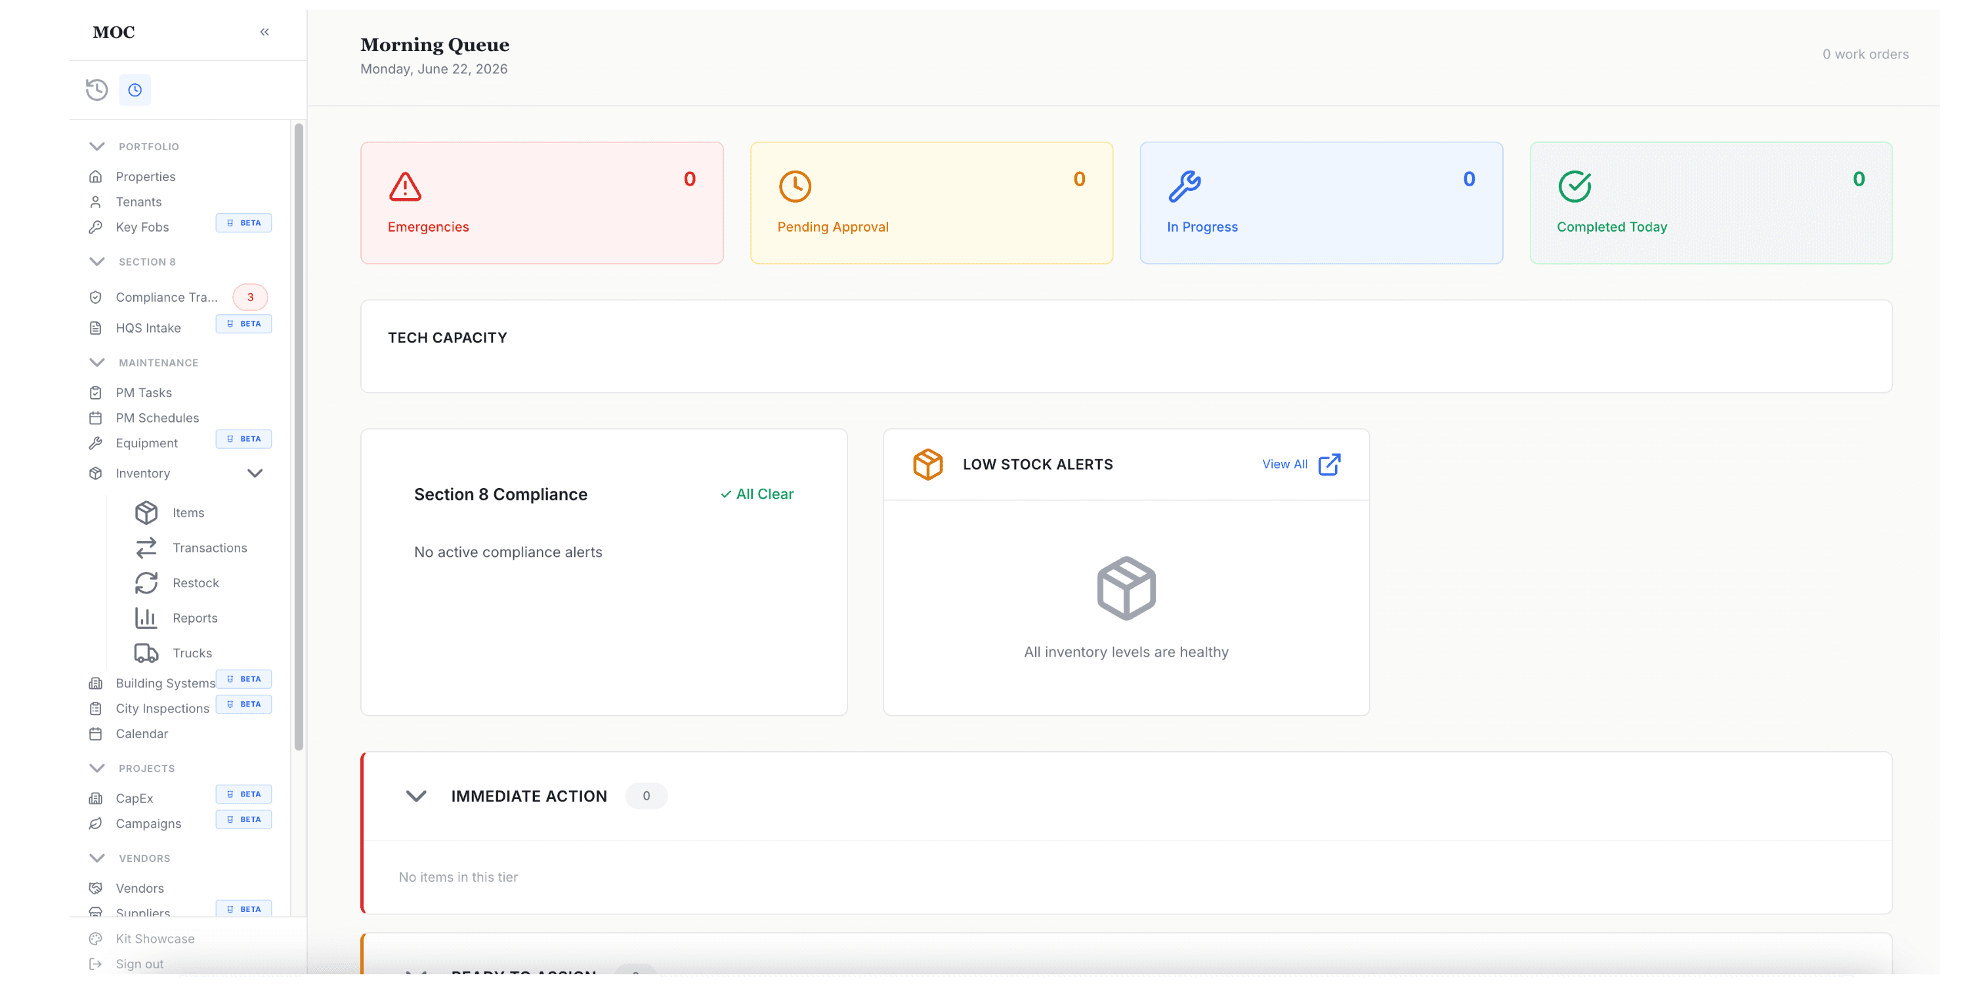Click the Compliance Tracker badge showing 3

point(250,297)
